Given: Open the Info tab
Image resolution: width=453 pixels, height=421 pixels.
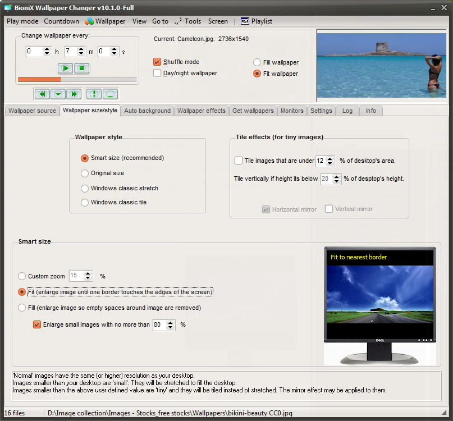Looking at the screenshot, I should point(371,111).
